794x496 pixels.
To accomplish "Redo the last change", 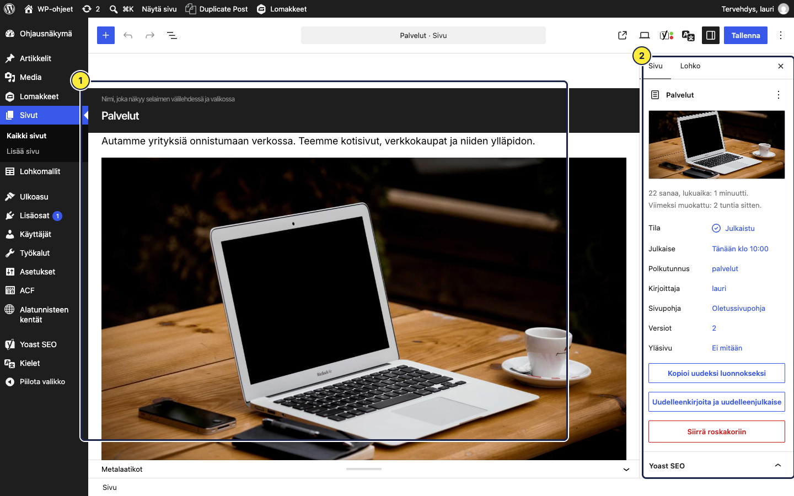I will click(150, 35).
